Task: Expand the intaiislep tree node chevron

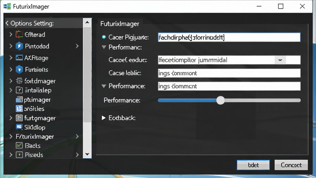Action: pyautogui.click(x=11, y=90)
